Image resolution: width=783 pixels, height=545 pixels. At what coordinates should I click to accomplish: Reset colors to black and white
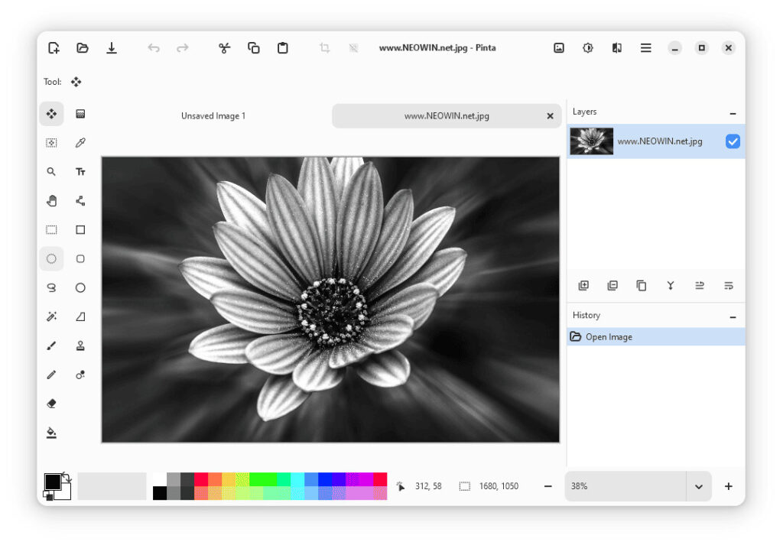click(x=47, y=496)
